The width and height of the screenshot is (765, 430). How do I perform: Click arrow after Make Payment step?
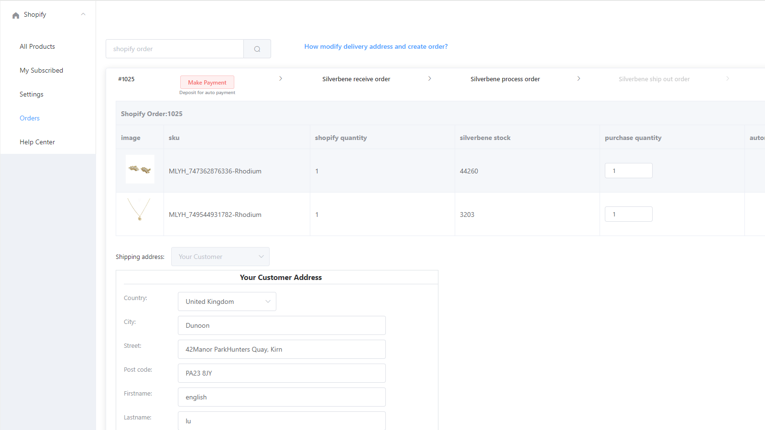(x=281, y=78)
